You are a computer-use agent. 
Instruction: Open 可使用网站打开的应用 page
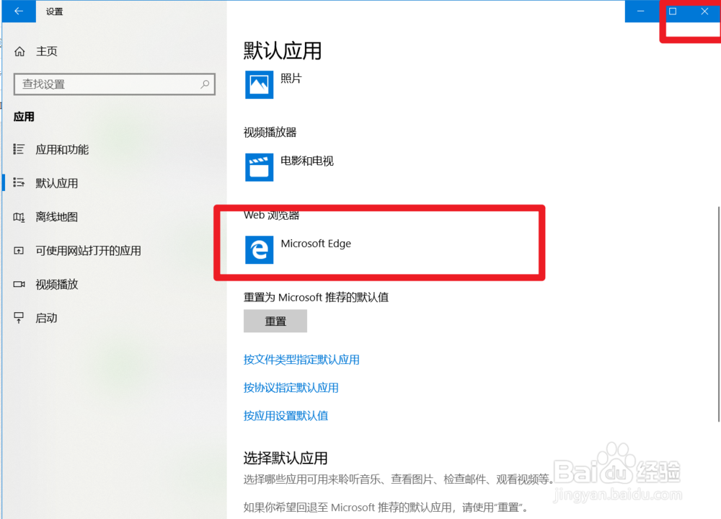[88, 251]
